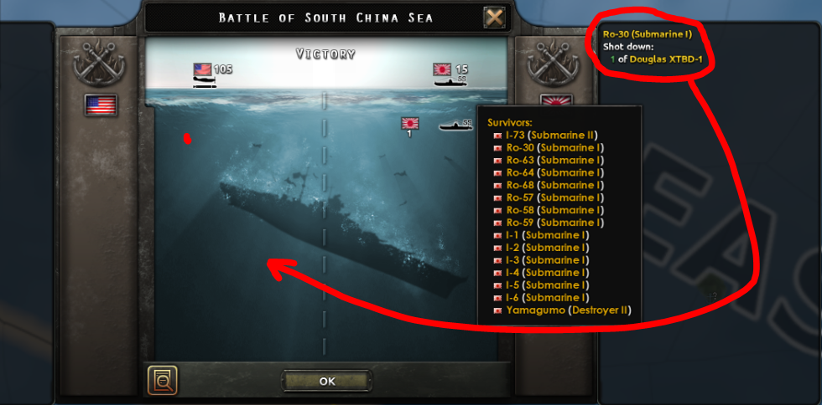Click the Japanese flag next to 15
822x405 pixels.
click(x=442, y=69)
